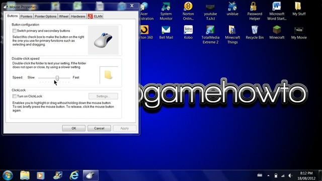Launch Kobo desktop shortcut
Image resolution: width=322 pixels, height=181 pixels.
pyautogui.click(x=188, y=32)
